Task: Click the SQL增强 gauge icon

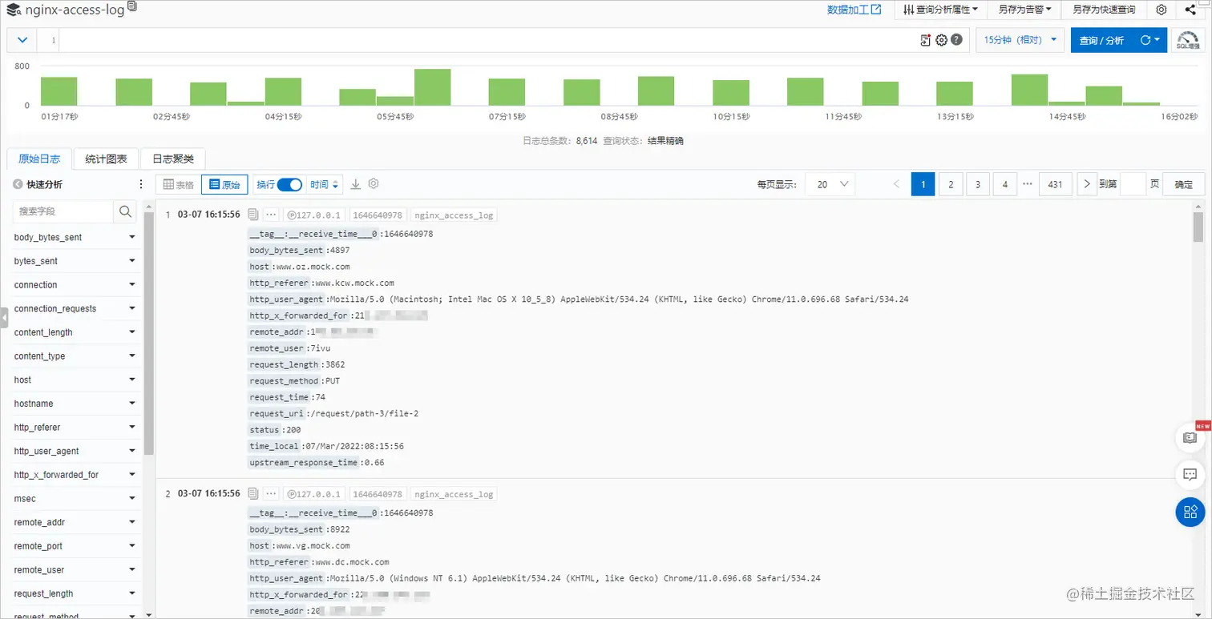Action: (x=1188, y=40)
